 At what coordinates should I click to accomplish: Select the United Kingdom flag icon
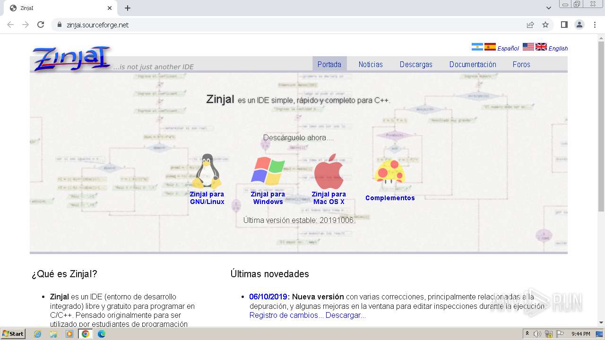click(x=541, y=47)
